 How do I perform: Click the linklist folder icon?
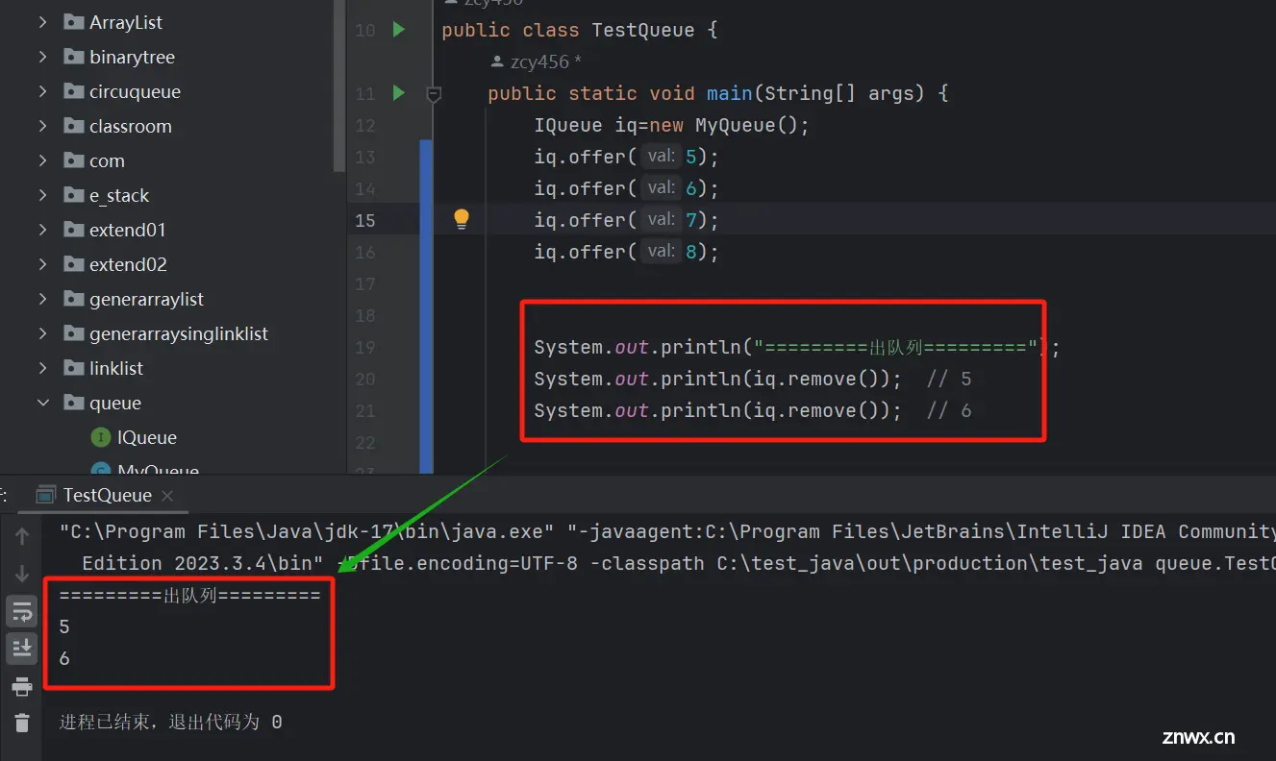click(x=73, y=368)
